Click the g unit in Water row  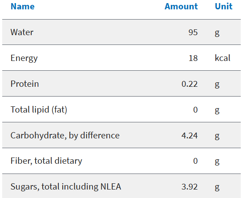[217, 33]
